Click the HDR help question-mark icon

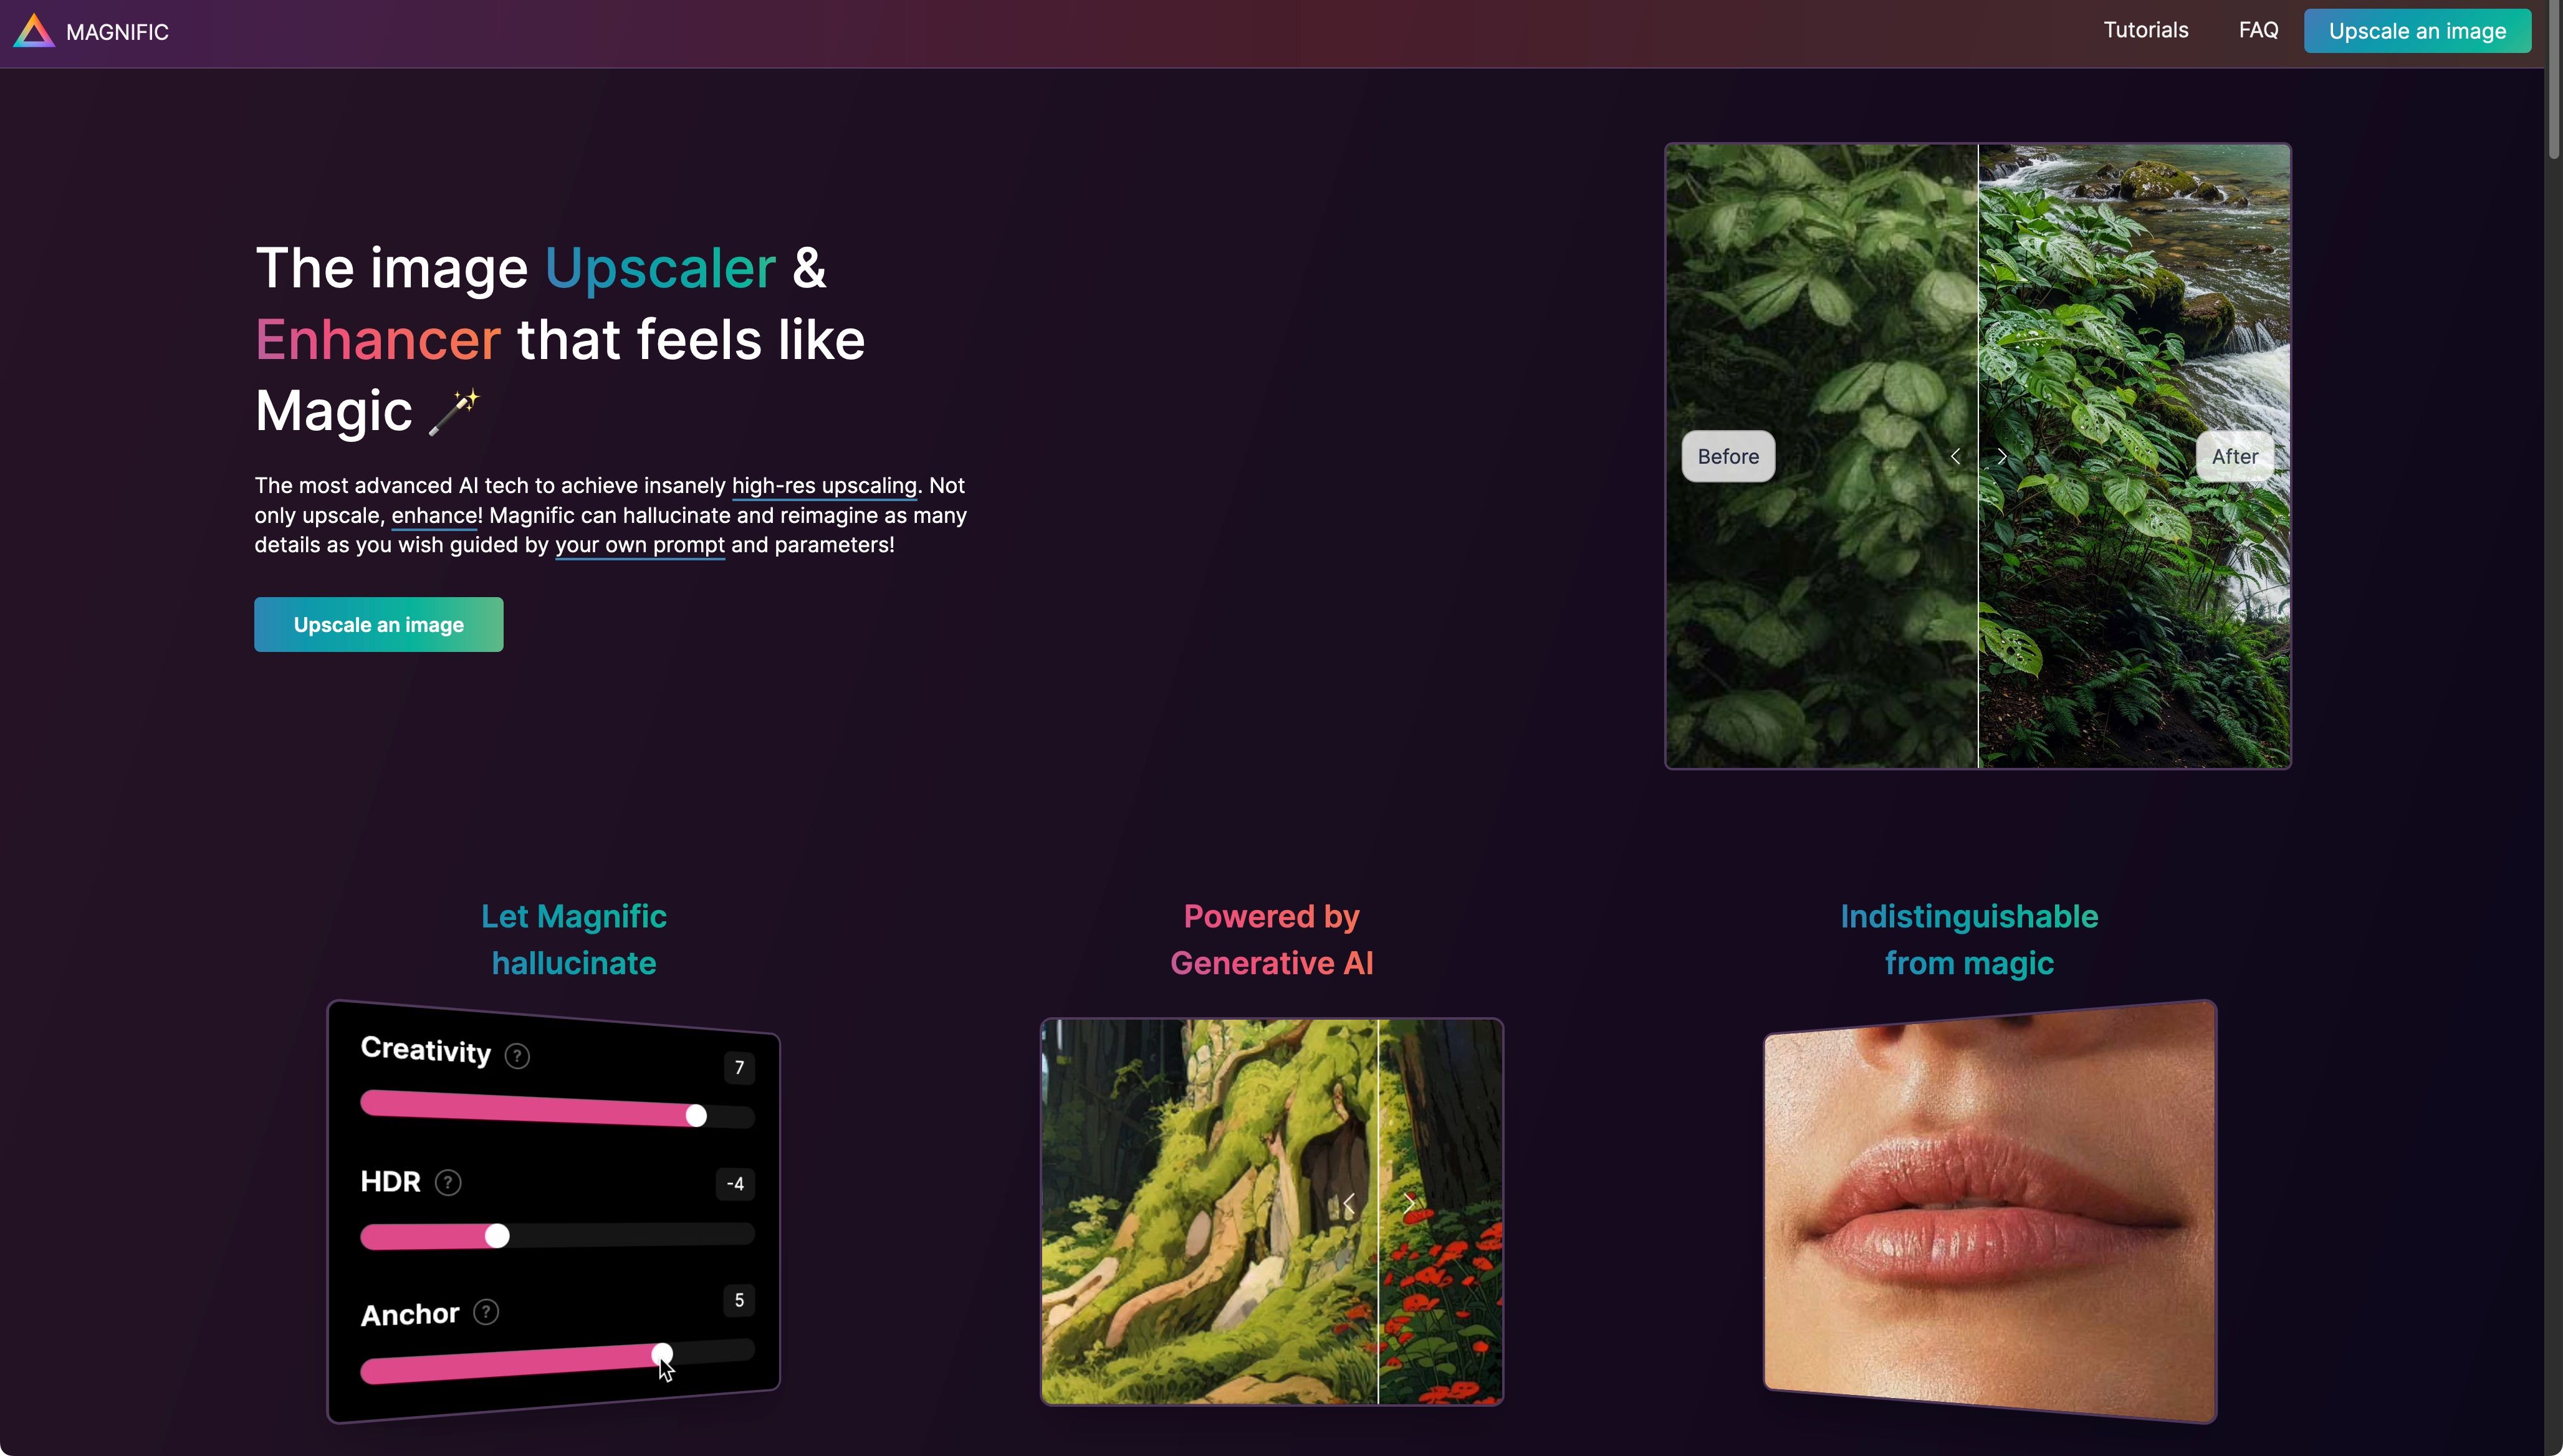(448, 1183)
